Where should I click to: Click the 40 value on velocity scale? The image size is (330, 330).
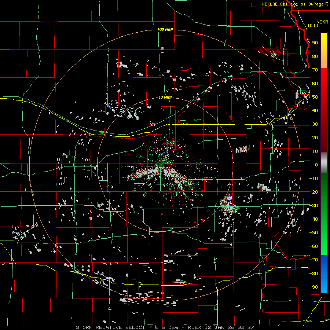pos(315,110)
